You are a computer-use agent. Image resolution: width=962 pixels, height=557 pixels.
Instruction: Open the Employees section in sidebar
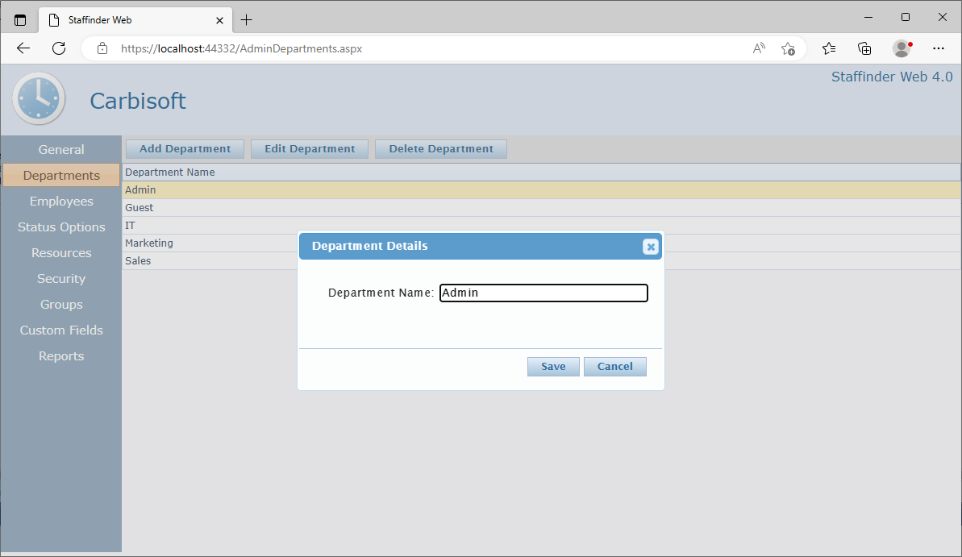click(x=61, y=202)
